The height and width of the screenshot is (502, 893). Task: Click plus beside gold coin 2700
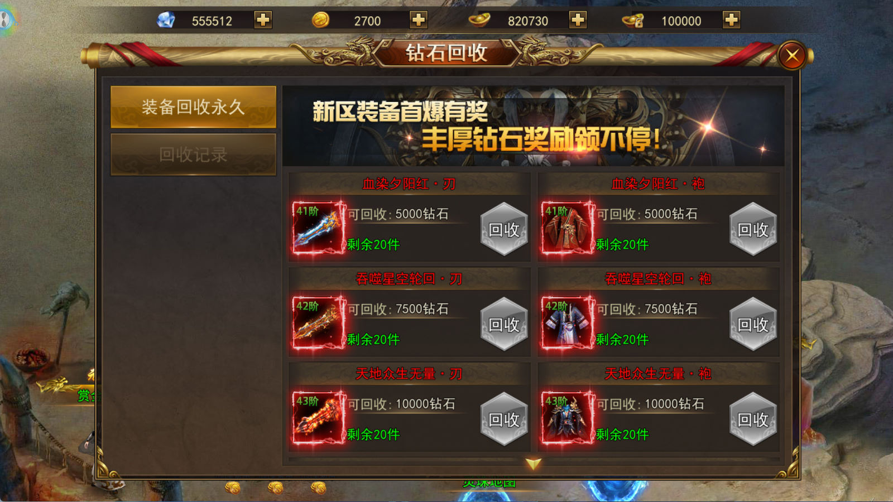419,20
